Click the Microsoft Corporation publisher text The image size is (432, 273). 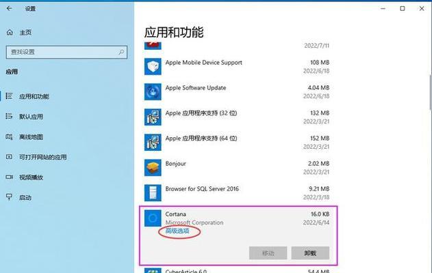click(x=194, y=222)
